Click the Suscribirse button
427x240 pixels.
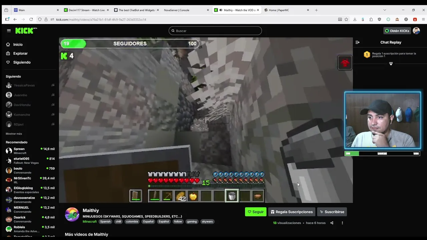point(332,212)
